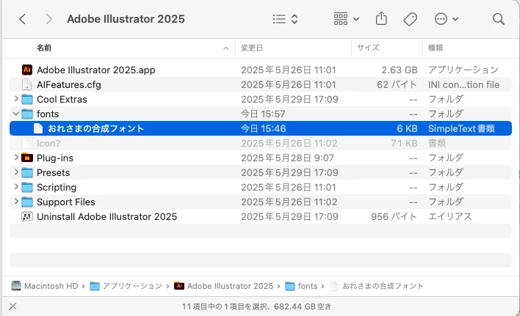
Task: Click the search magnifier icon
Action: pyautogui.click(x=499, y=19)
